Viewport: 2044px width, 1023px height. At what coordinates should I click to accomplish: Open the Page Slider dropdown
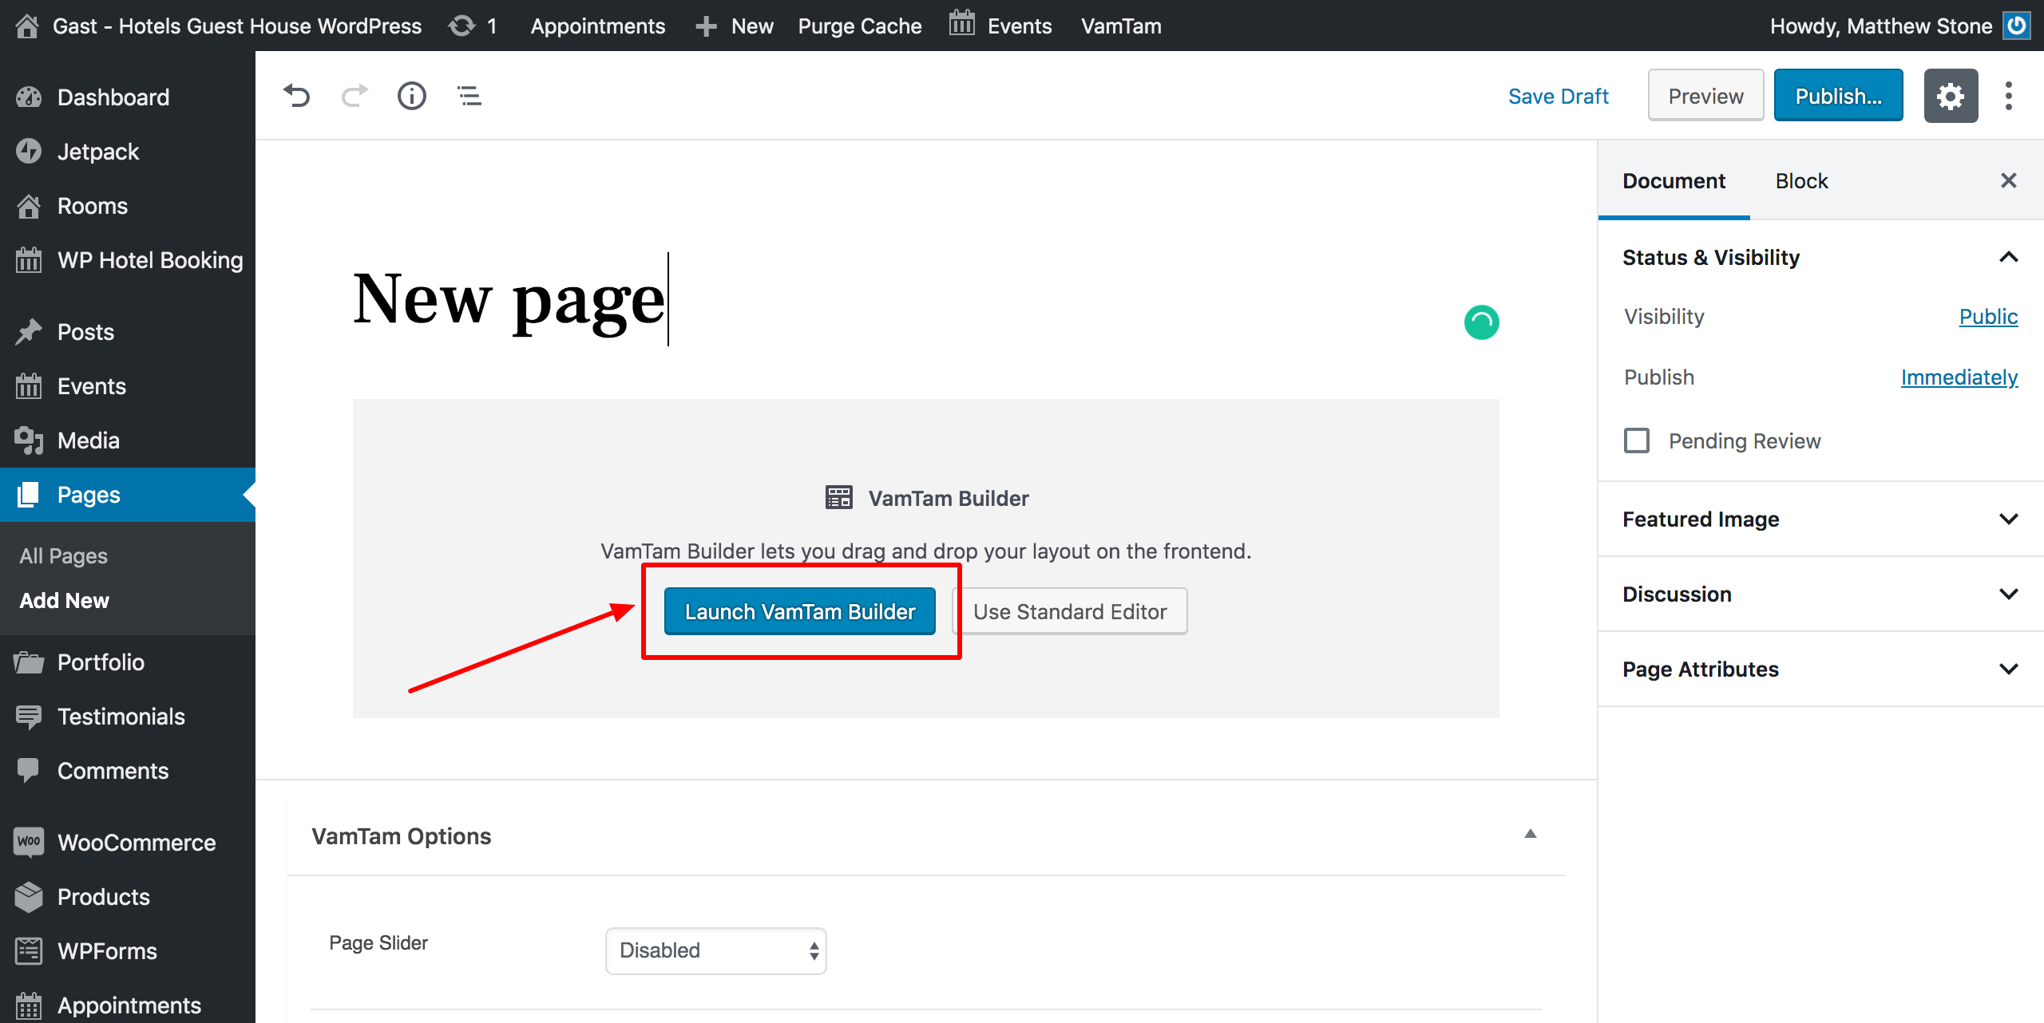pos(715,950)
